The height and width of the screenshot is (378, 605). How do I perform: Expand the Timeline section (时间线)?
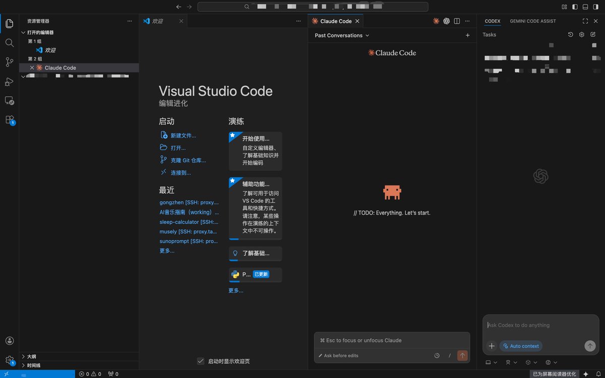coord(79,365)
